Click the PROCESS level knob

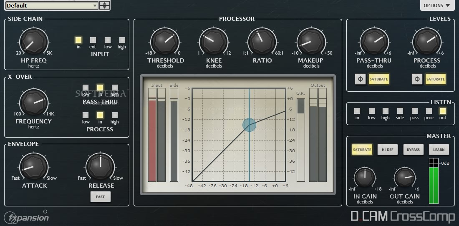tap(427, 41)
